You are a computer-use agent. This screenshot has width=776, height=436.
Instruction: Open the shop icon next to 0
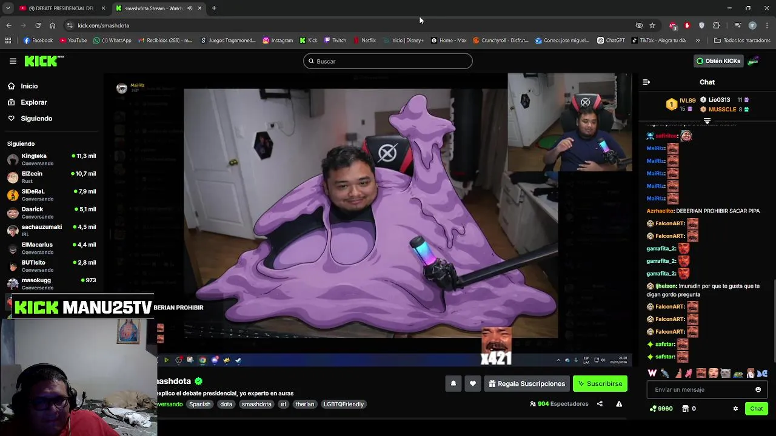685,409
